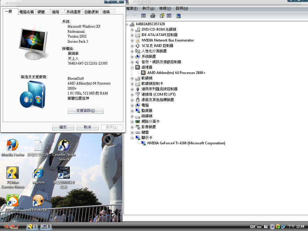Open iexplore desktop shortcut
This screenshot has height=231, width=308.
click(x=38, y=173)
